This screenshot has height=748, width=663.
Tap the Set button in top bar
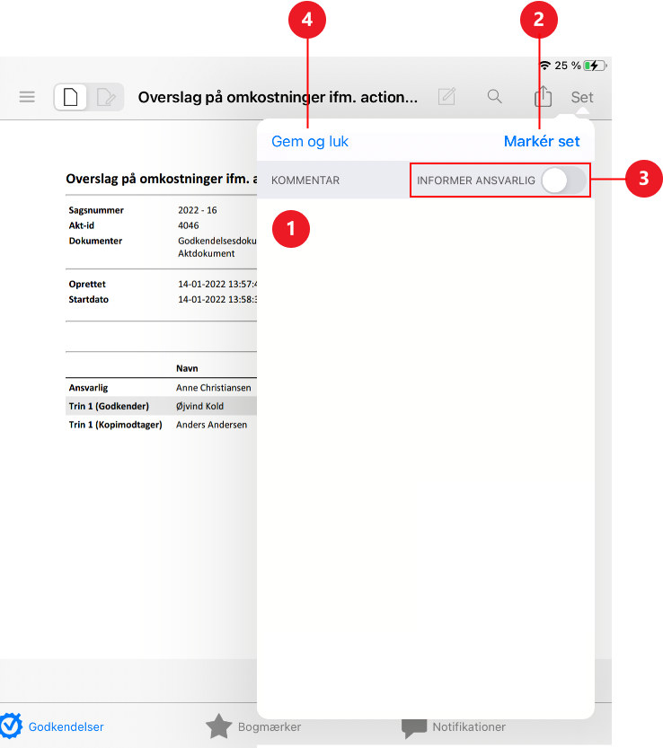coord(582,97)
